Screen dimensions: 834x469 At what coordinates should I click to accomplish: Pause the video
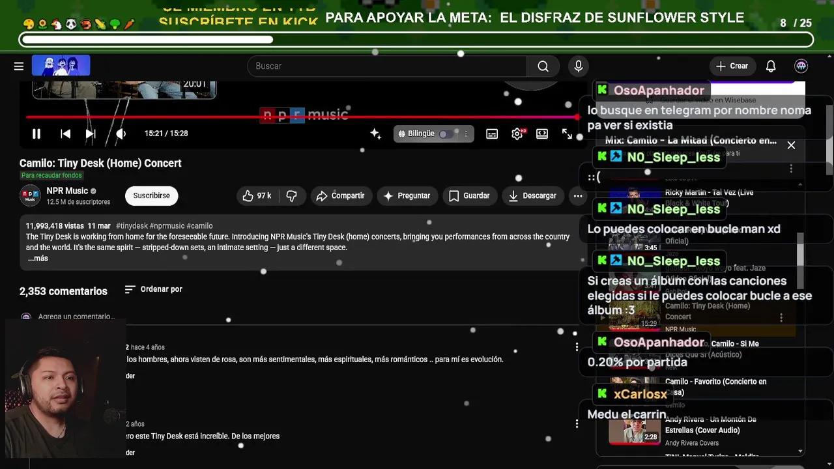(x=36, y=134)
